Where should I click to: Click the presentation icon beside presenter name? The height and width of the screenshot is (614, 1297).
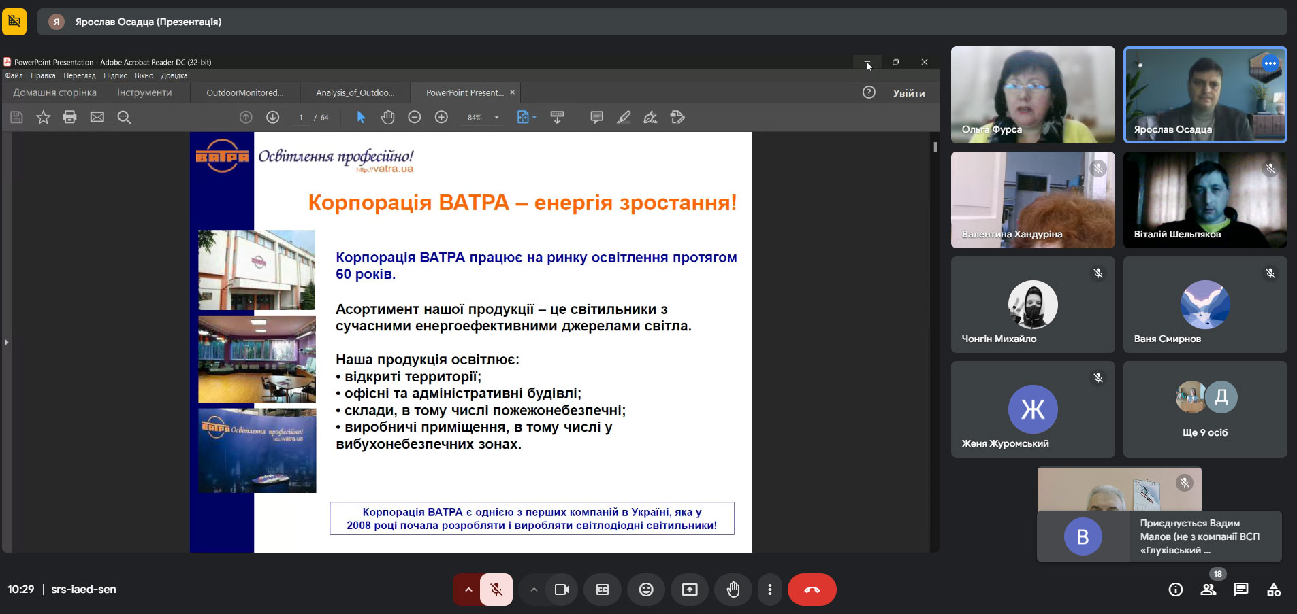[14, 22]
